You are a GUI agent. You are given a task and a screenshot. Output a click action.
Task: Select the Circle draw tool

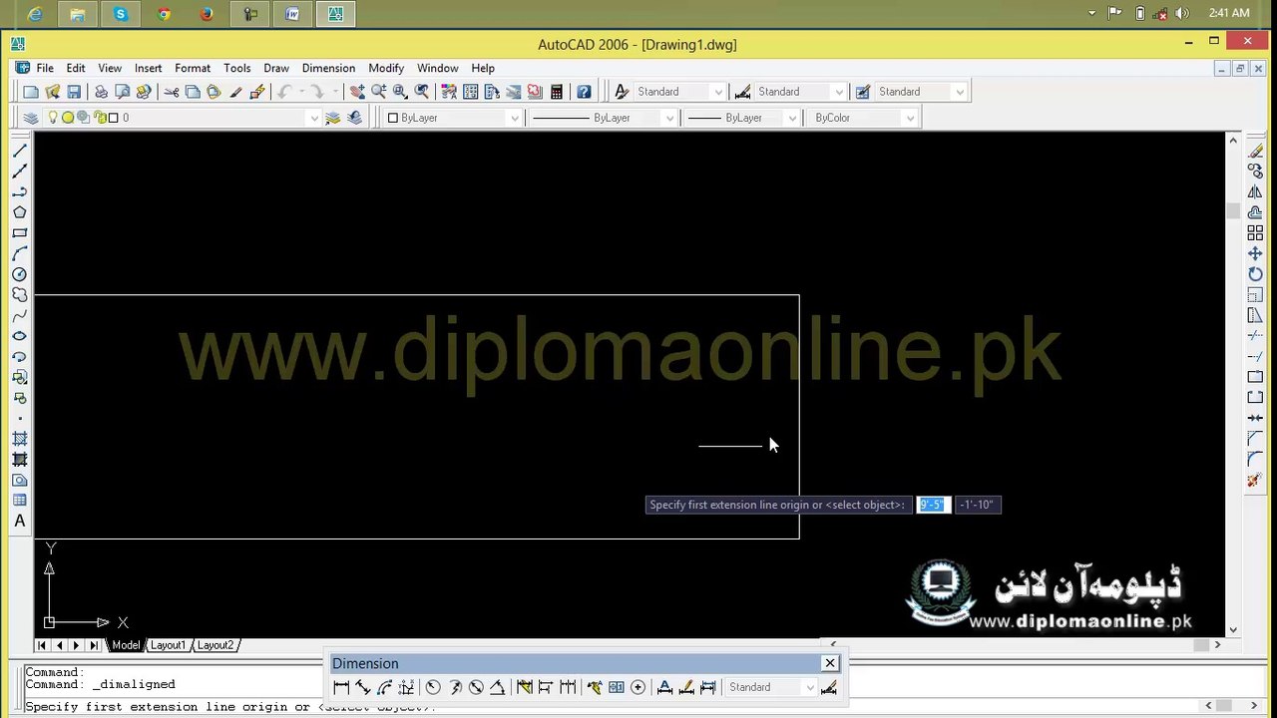[19, 274]
